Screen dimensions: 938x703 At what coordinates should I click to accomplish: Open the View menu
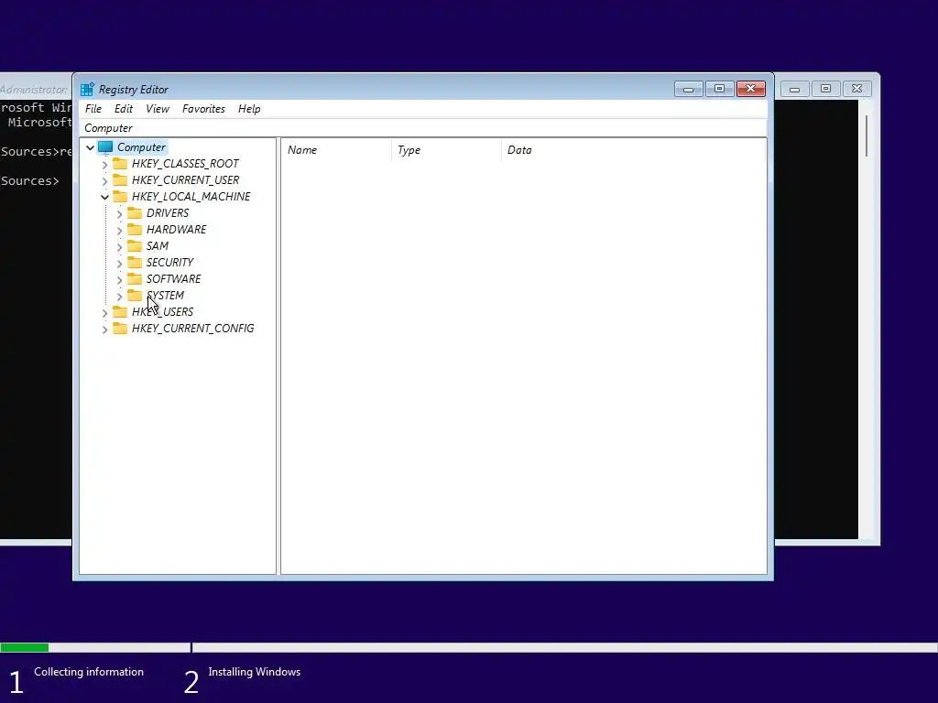click(158, 109)
